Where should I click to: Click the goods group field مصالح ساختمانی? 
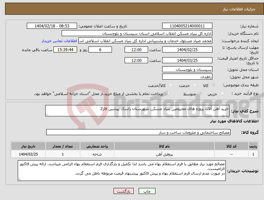(138, 132)
